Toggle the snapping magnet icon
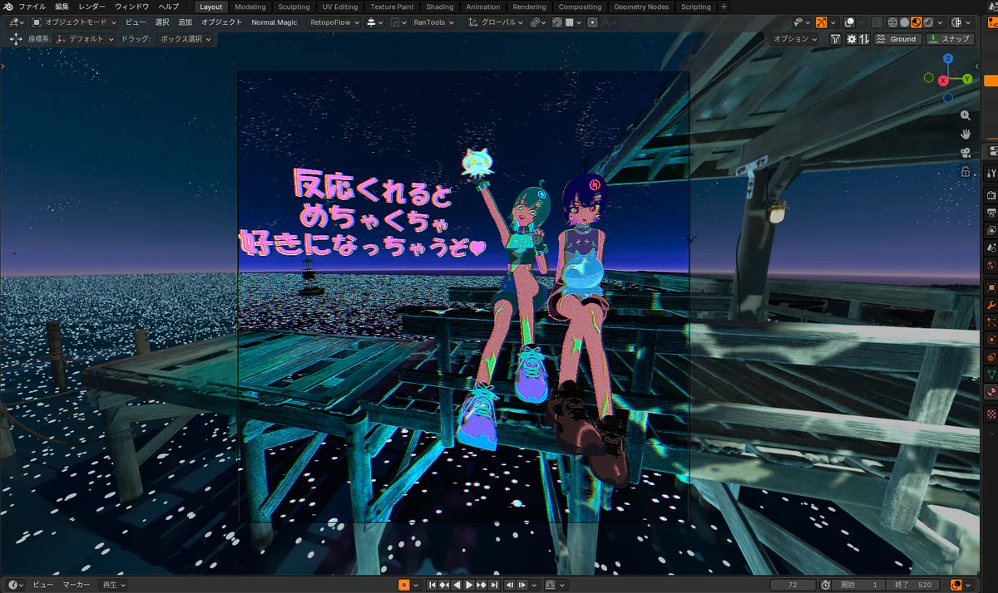998x593 pixels. 557,22
